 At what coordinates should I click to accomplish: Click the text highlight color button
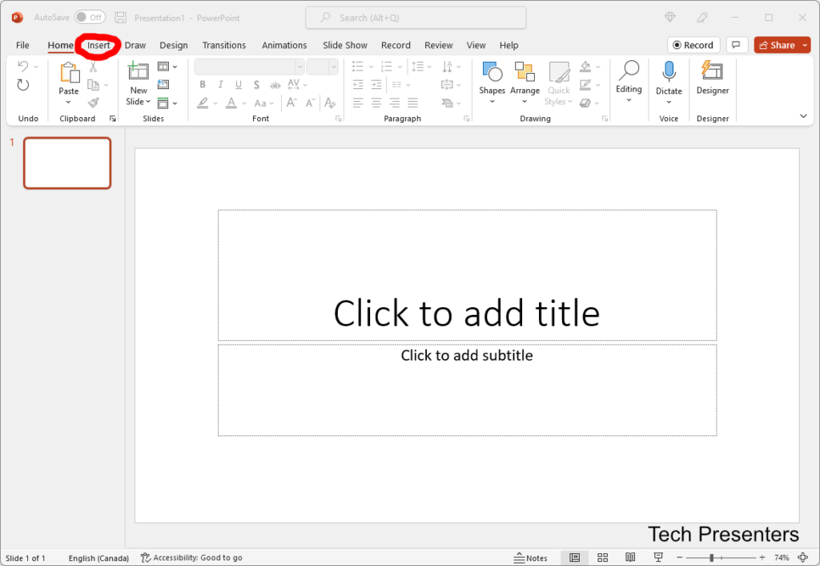click(x=203, y=103)
